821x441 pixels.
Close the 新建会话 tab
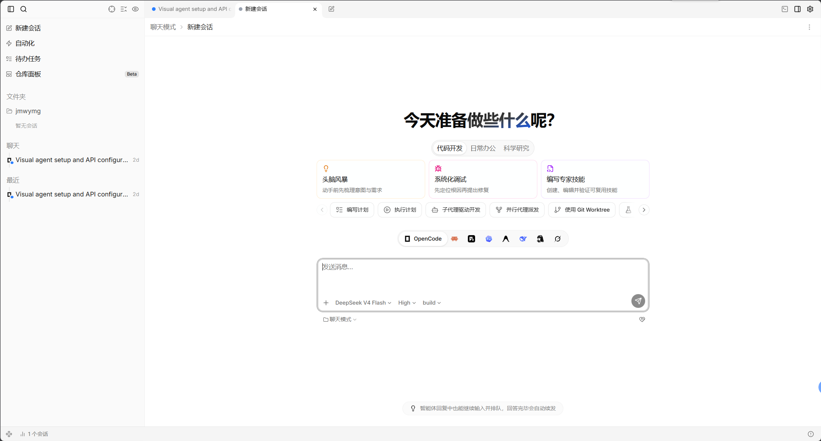(315, 9)
